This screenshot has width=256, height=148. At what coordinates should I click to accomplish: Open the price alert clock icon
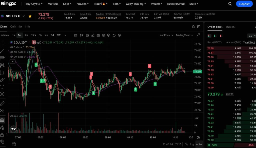(x=103, y=35)
